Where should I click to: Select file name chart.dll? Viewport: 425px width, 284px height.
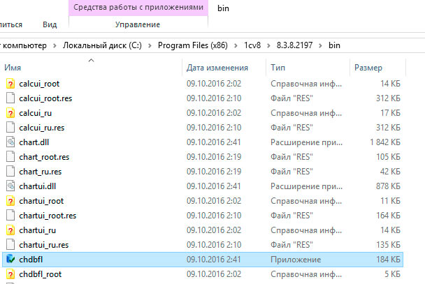[34, 142]
